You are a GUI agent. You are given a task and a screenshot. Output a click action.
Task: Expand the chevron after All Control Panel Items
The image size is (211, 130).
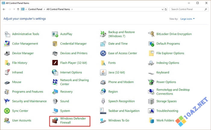coord(72,9)
